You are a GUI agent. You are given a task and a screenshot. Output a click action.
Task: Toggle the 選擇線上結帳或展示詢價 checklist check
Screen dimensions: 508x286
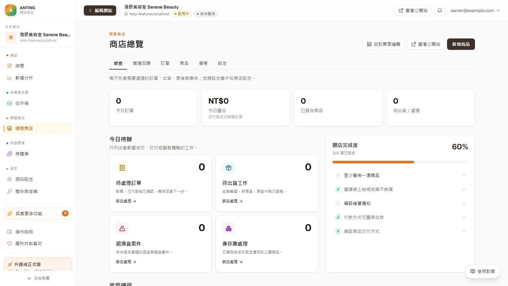[338, 189]
